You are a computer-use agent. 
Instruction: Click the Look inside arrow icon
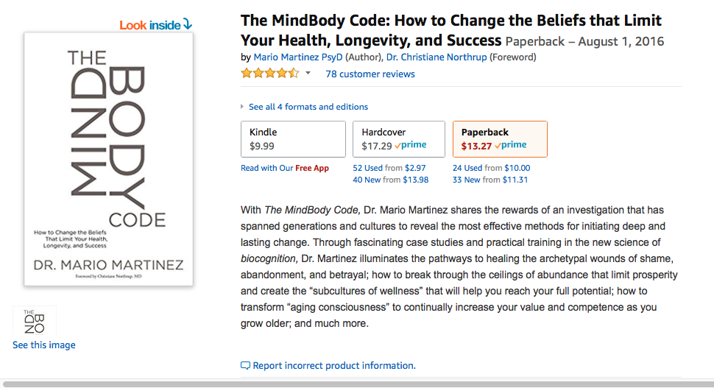click(187, 25)
